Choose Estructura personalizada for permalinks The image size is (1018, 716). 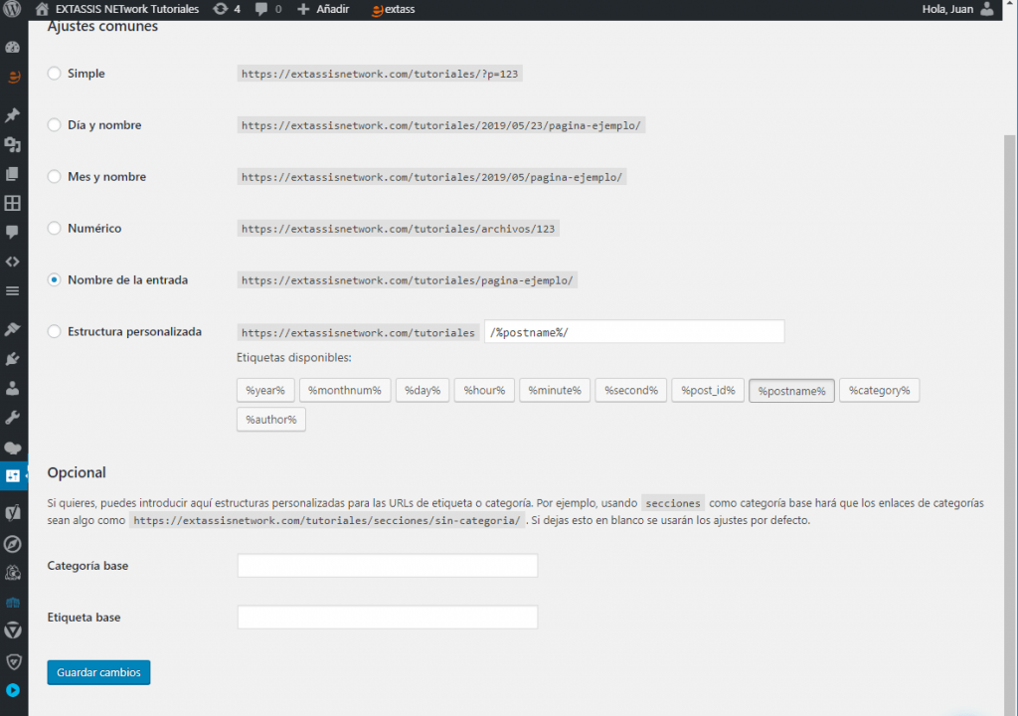(54, 331)
